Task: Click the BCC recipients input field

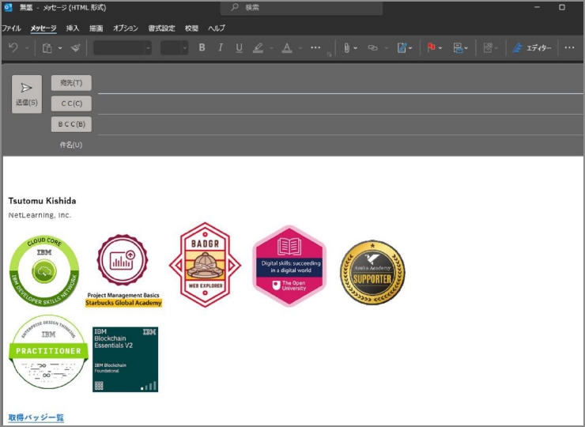Action: pos(340,126)
